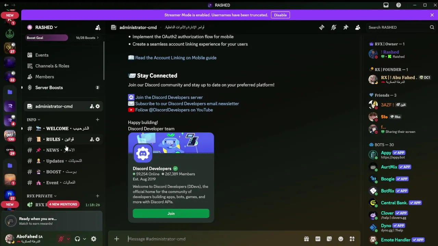Open Follow @DiscordDevelopers on YouTube link
The image size is (438, 246).
click(174, 110)
